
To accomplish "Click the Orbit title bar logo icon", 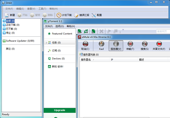I will 3,3.
